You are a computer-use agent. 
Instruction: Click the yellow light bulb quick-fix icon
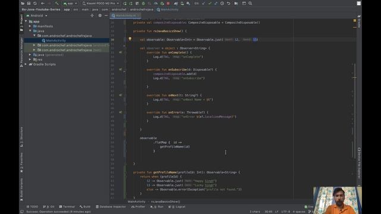130,39
